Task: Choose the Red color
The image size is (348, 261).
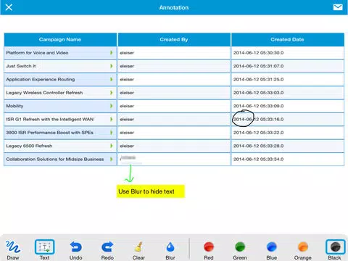Action: [x=209, y=250]
